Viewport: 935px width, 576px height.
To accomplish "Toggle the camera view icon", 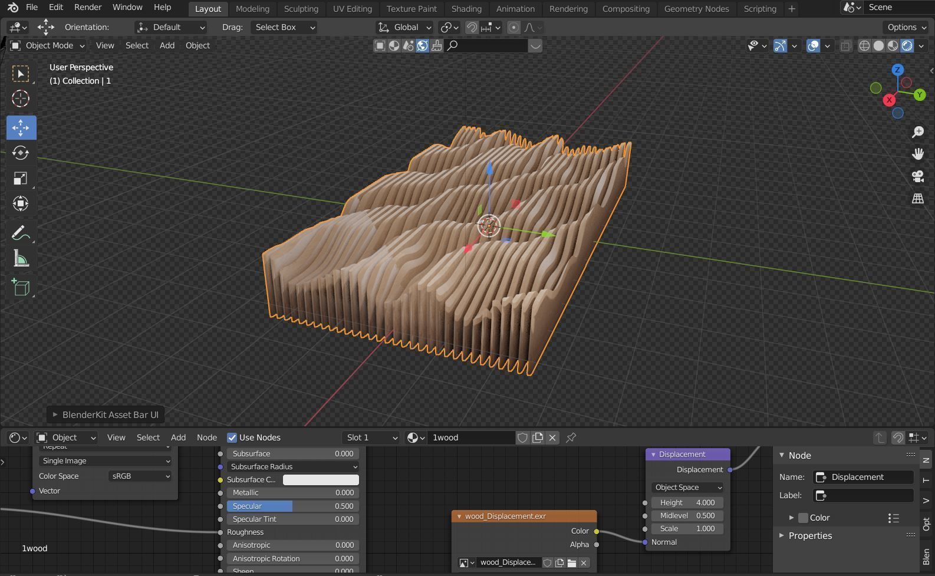I will [918, 176].
